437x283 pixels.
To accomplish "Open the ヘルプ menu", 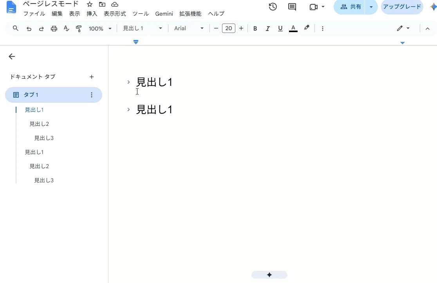I will point(216,14).
